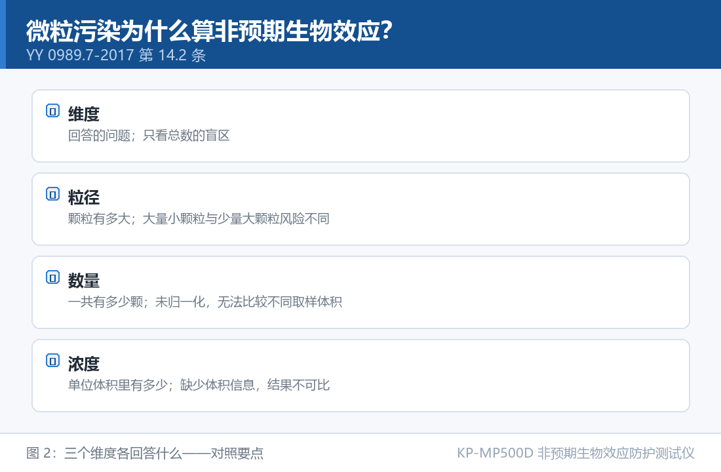Click the caption 图 2：三个维度各回答什么
721x472 pixels.
point(145,453)
